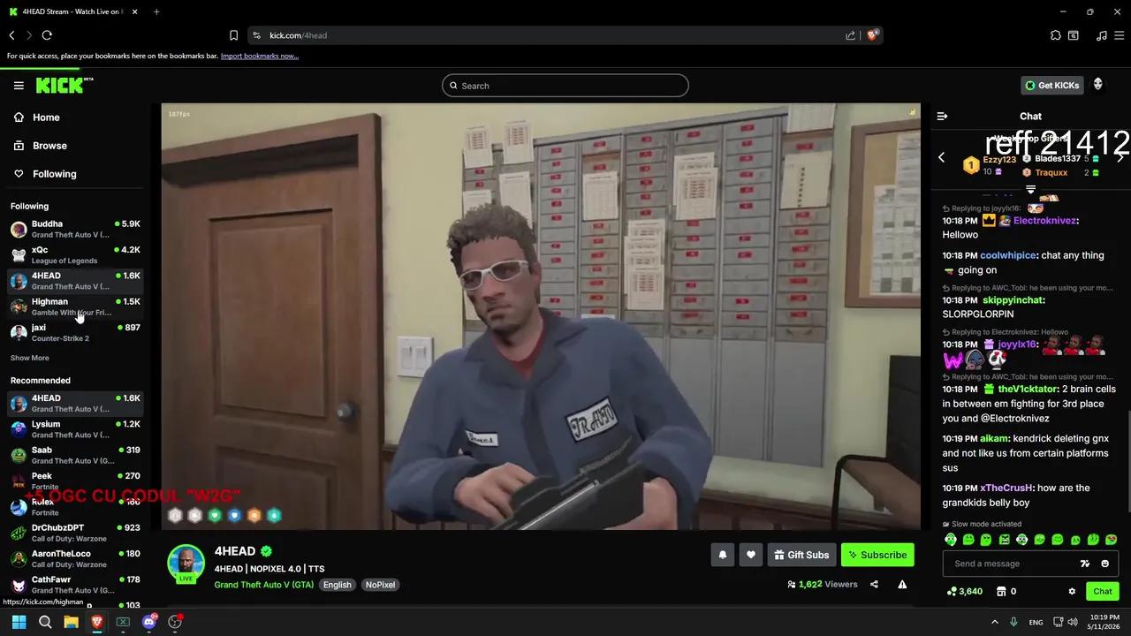Screen dimensions: 1131x636
Task: Open Windows Start menu
Action: pyautogui.click(x=19, y=622)
